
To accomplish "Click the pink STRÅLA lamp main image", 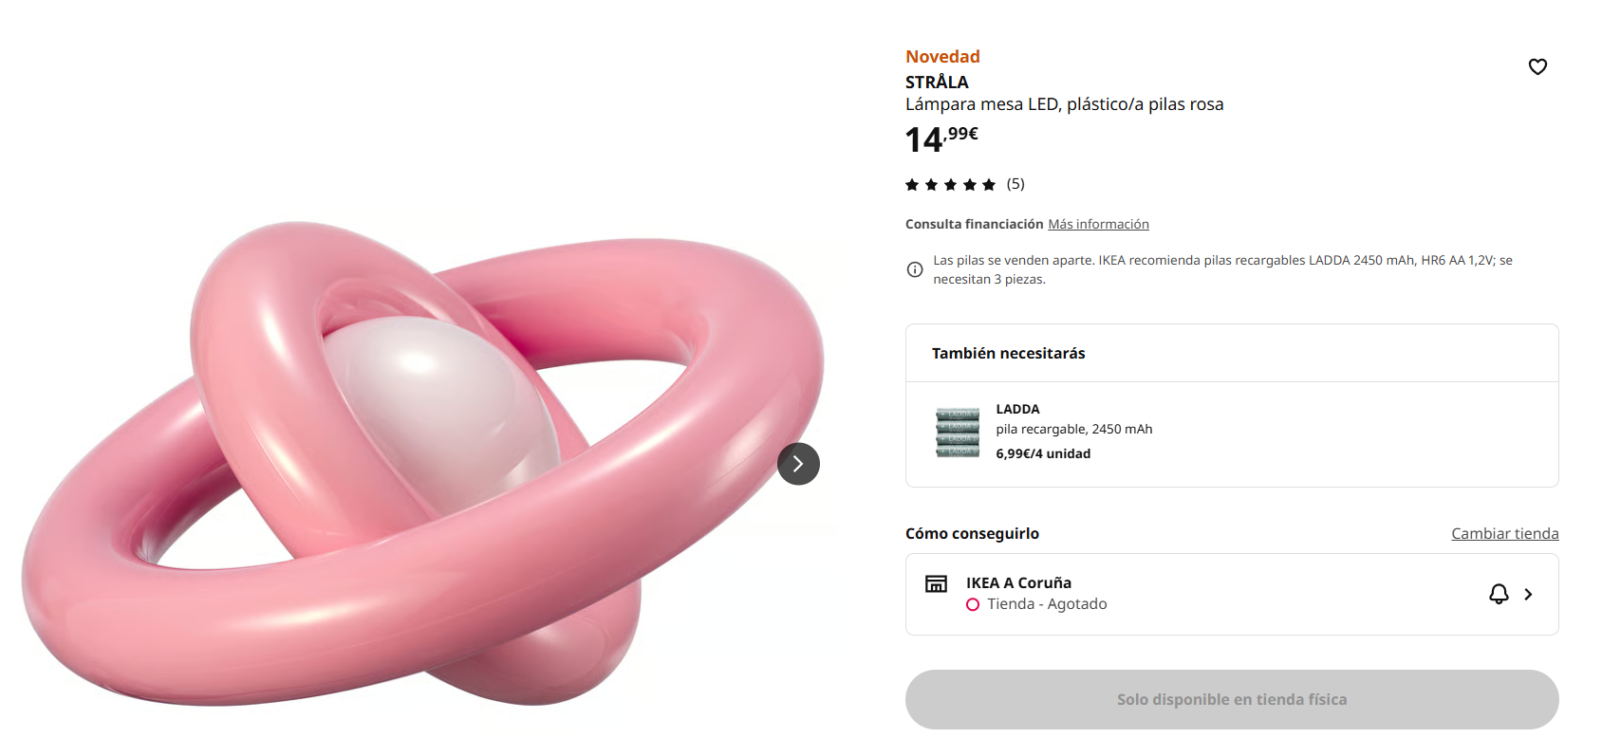I will click(423, 465).
